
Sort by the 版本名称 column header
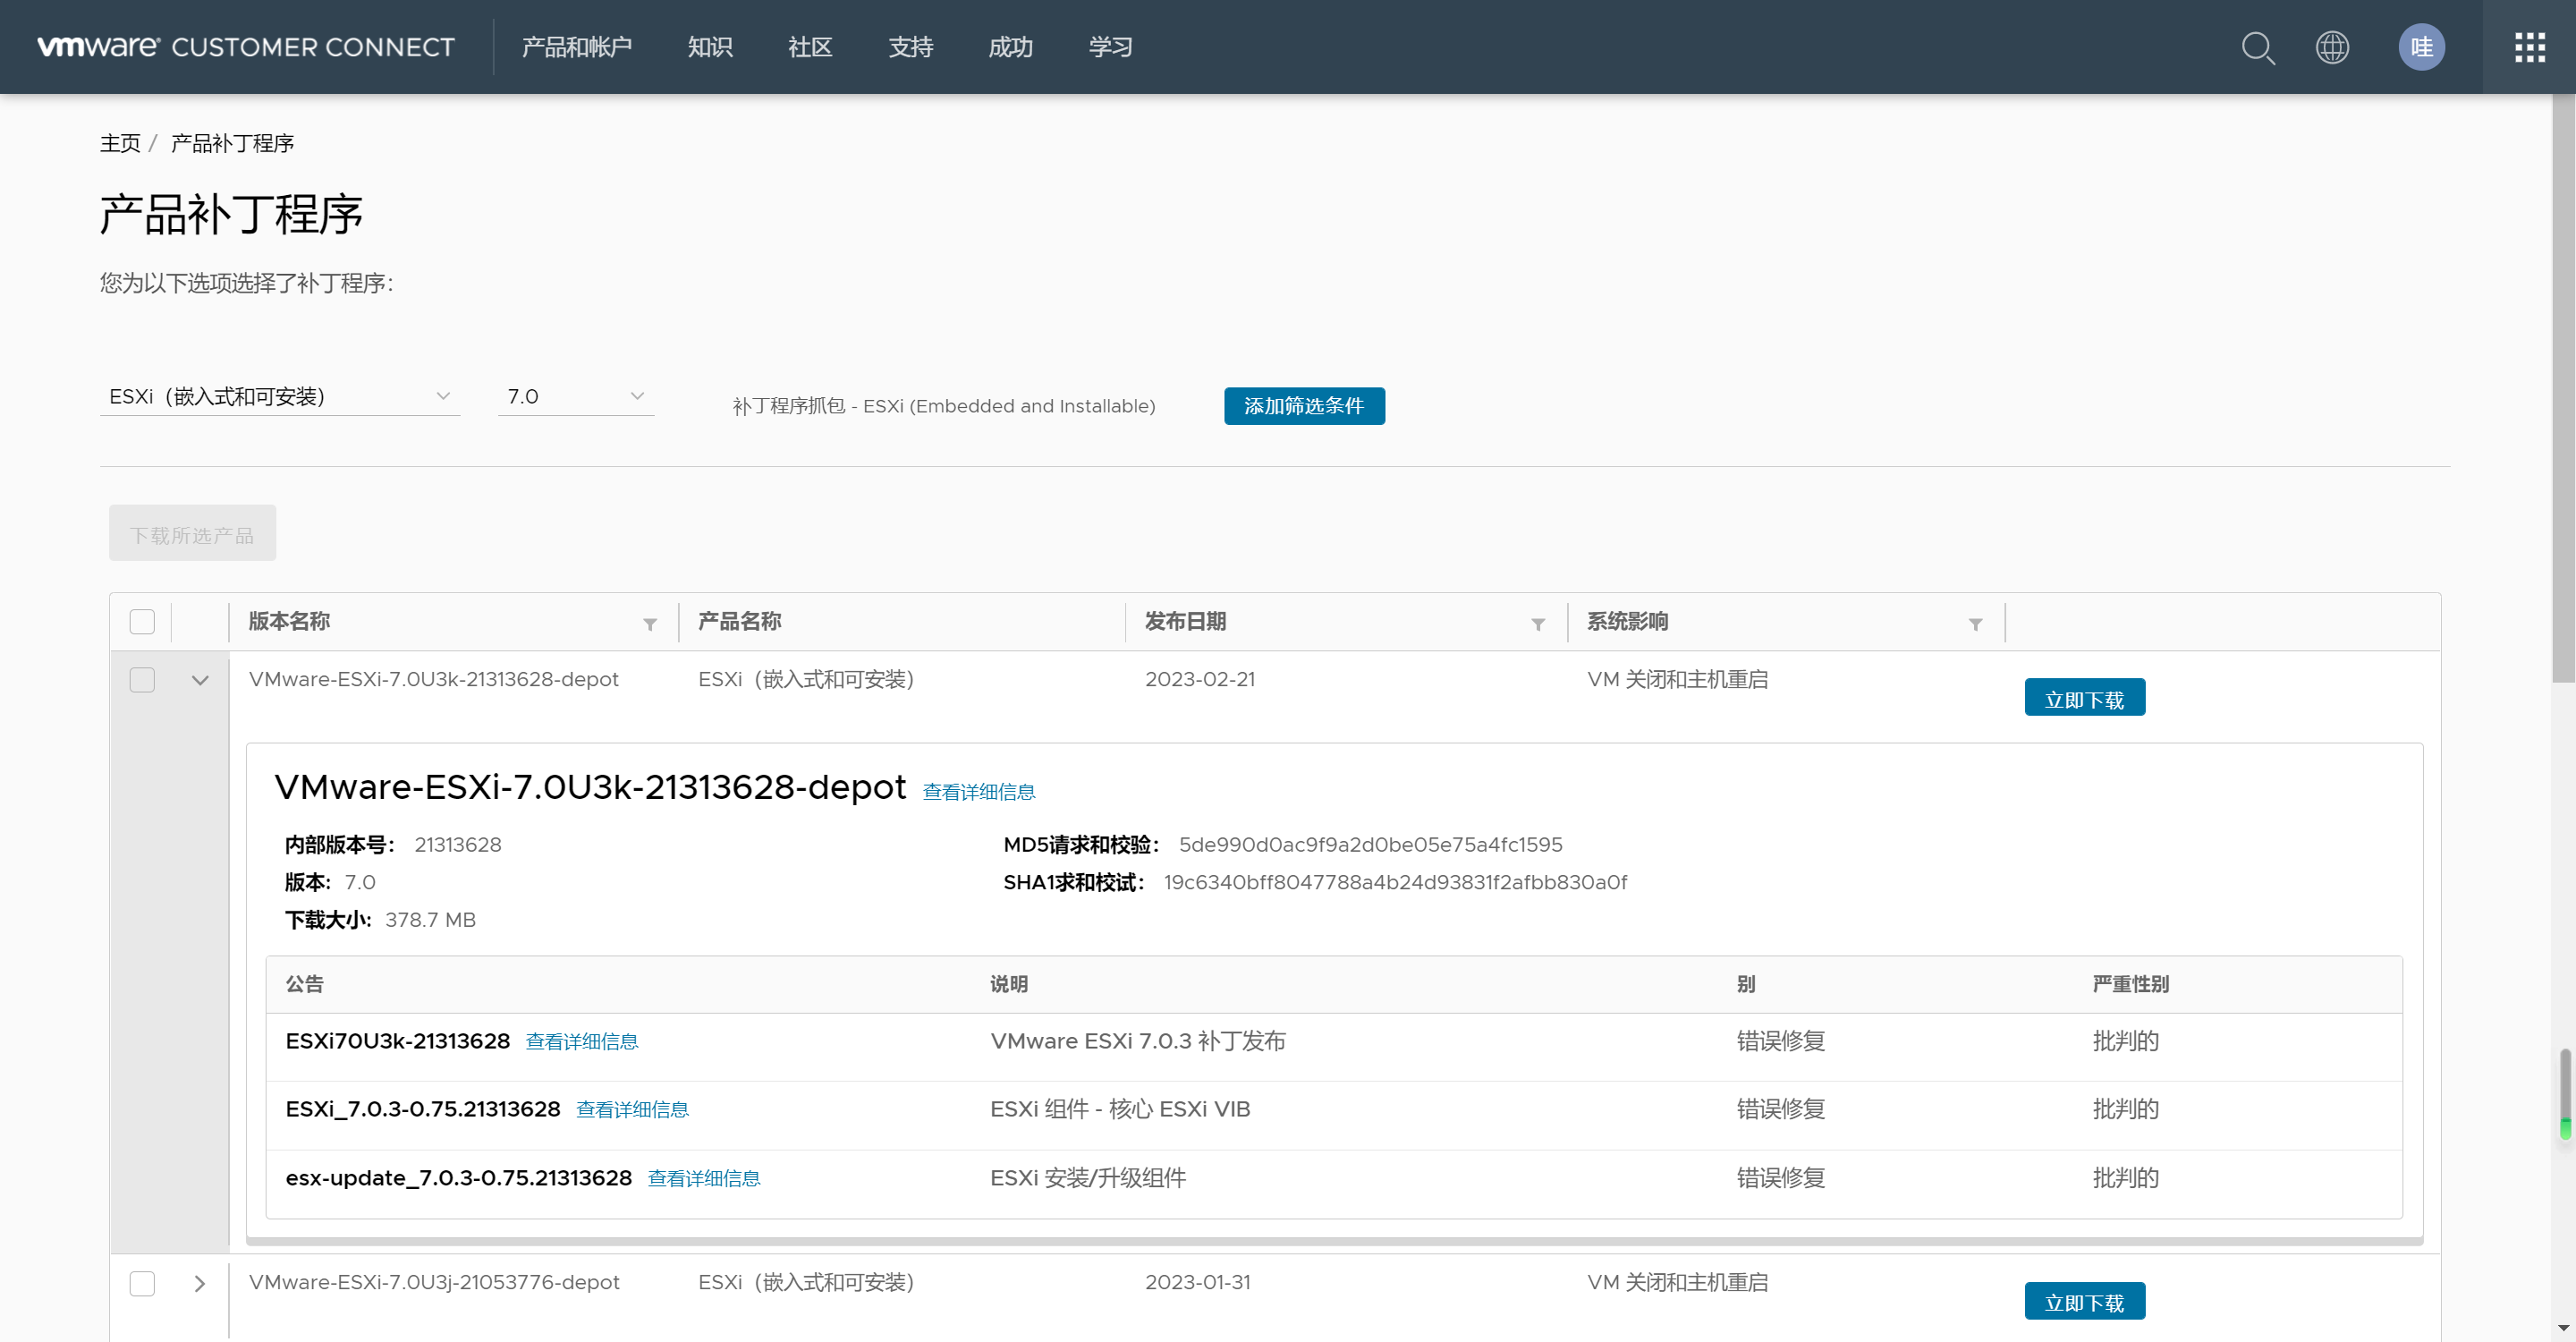(289, 622)
